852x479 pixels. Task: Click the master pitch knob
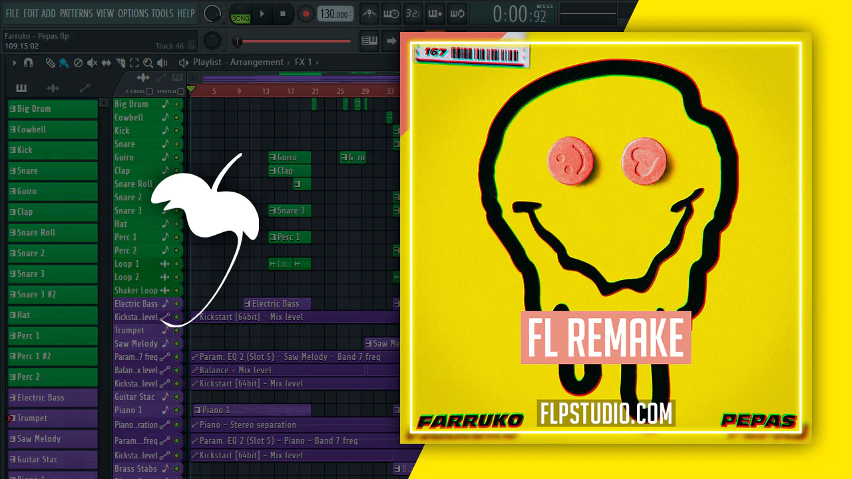(212, 41)
